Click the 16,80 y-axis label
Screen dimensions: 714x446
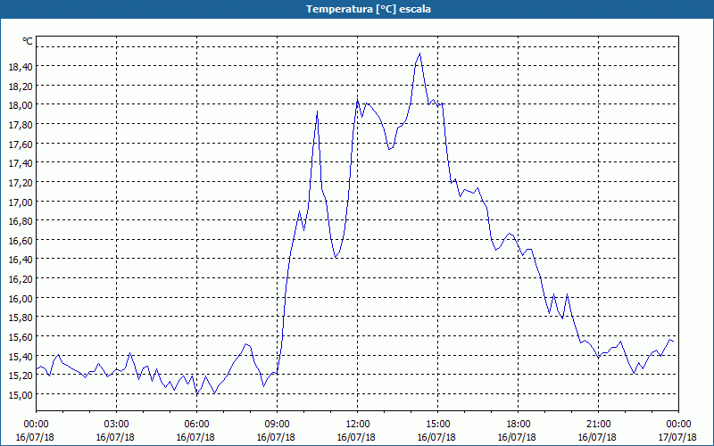tap(21, 220)
